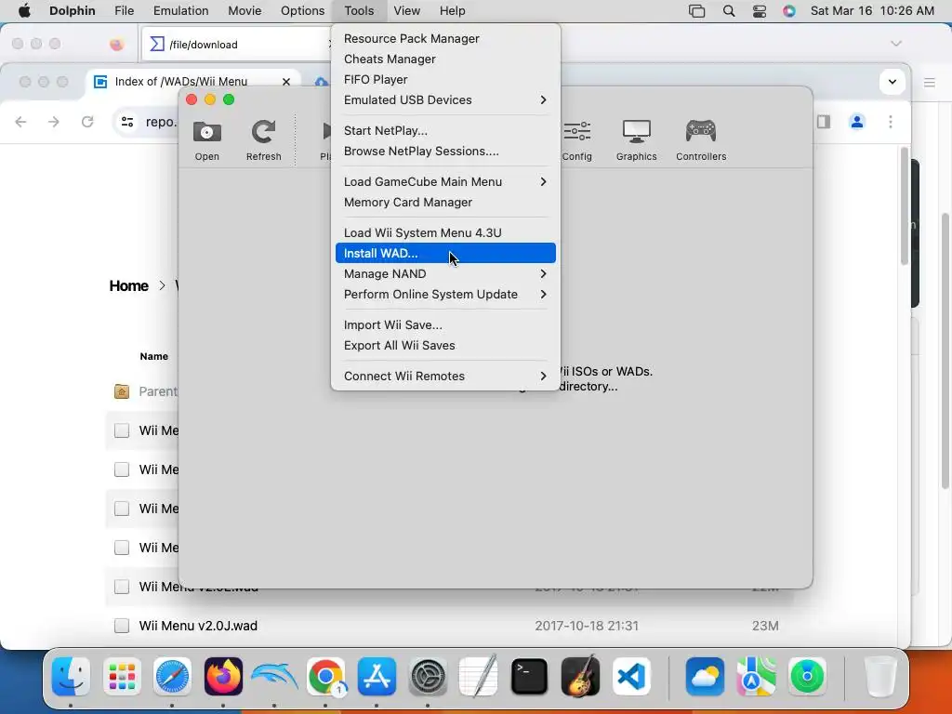Open Cheats Manager from Tools menu
952x714 pixels.
tap(445, 59)
